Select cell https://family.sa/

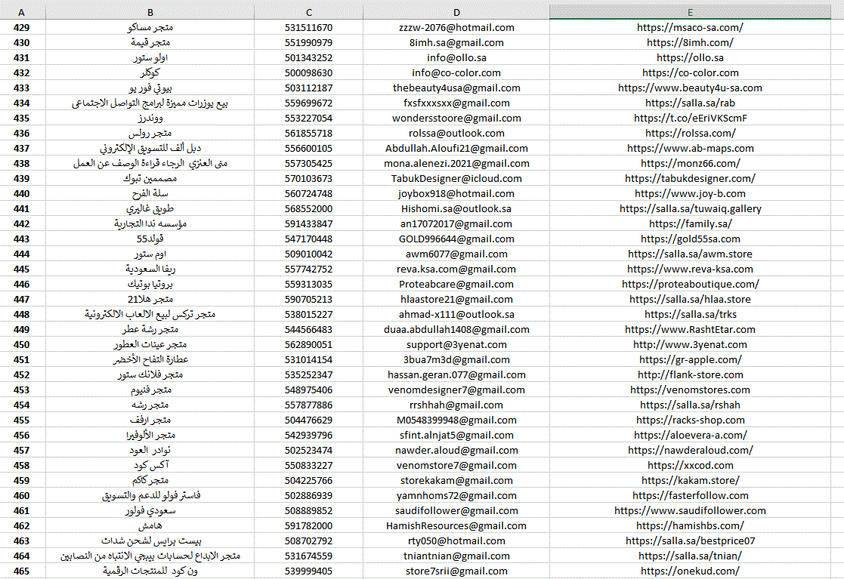(x=690, y=223)
